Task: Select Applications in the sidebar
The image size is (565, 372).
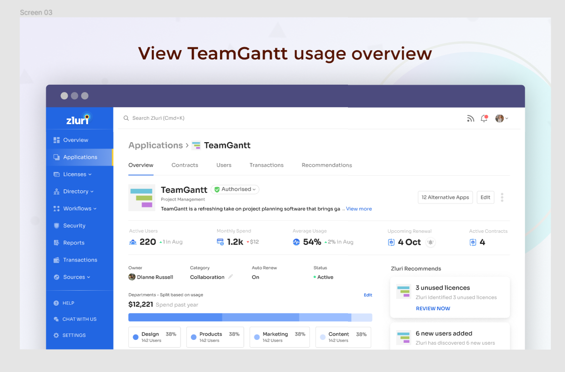Action: [x=80, y=157]
